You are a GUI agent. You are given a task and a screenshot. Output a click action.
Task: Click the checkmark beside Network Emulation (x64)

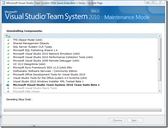click(8, 54)
